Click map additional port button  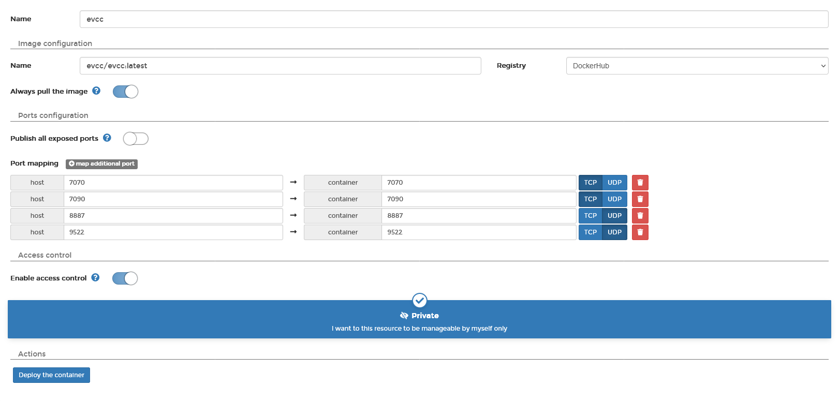[x=101, y=164]
